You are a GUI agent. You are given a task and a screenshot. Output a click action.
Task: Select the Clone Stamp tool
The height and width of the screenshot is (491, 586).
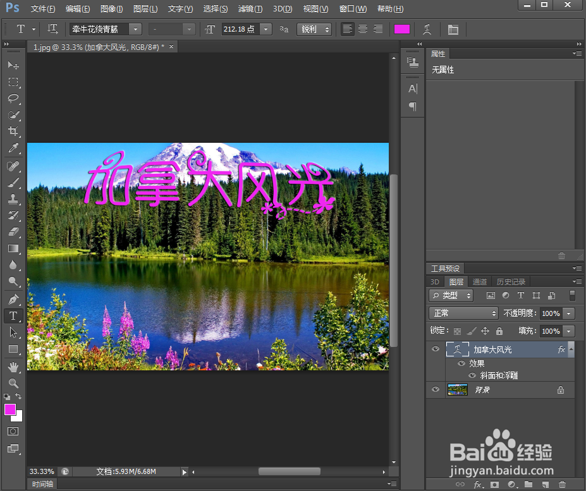point(13,199)
